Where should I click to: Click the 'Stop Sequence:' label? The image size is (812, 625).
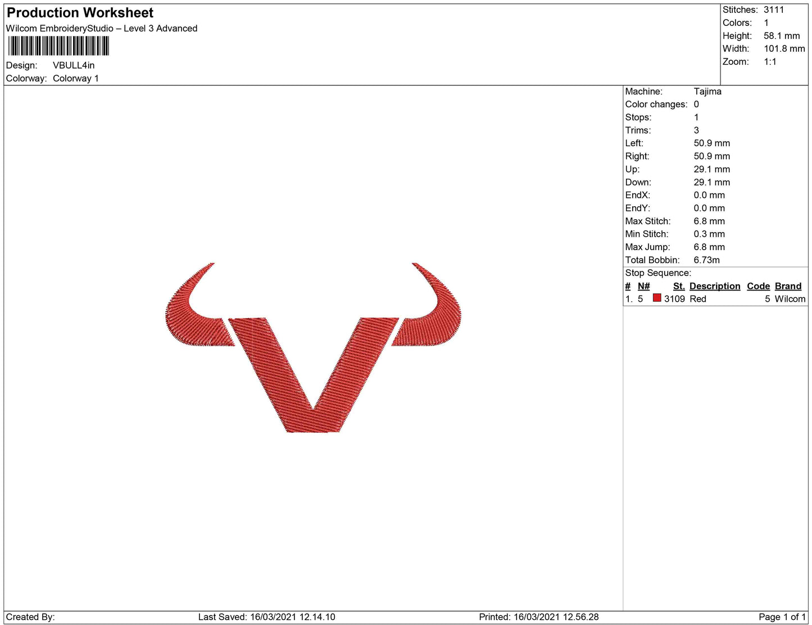(x=658, y=273)
